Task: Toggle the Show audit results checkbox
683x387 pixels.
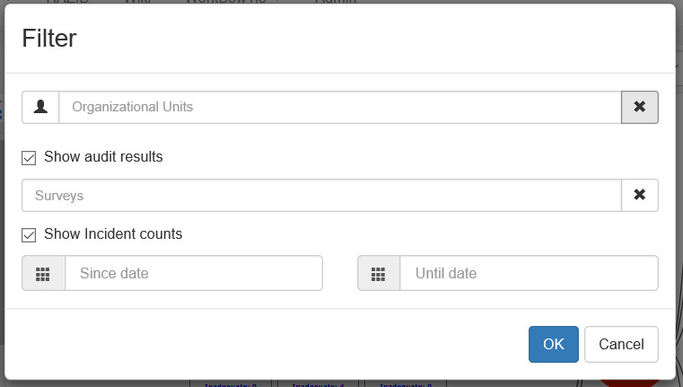Action: (x=30, y=157)
